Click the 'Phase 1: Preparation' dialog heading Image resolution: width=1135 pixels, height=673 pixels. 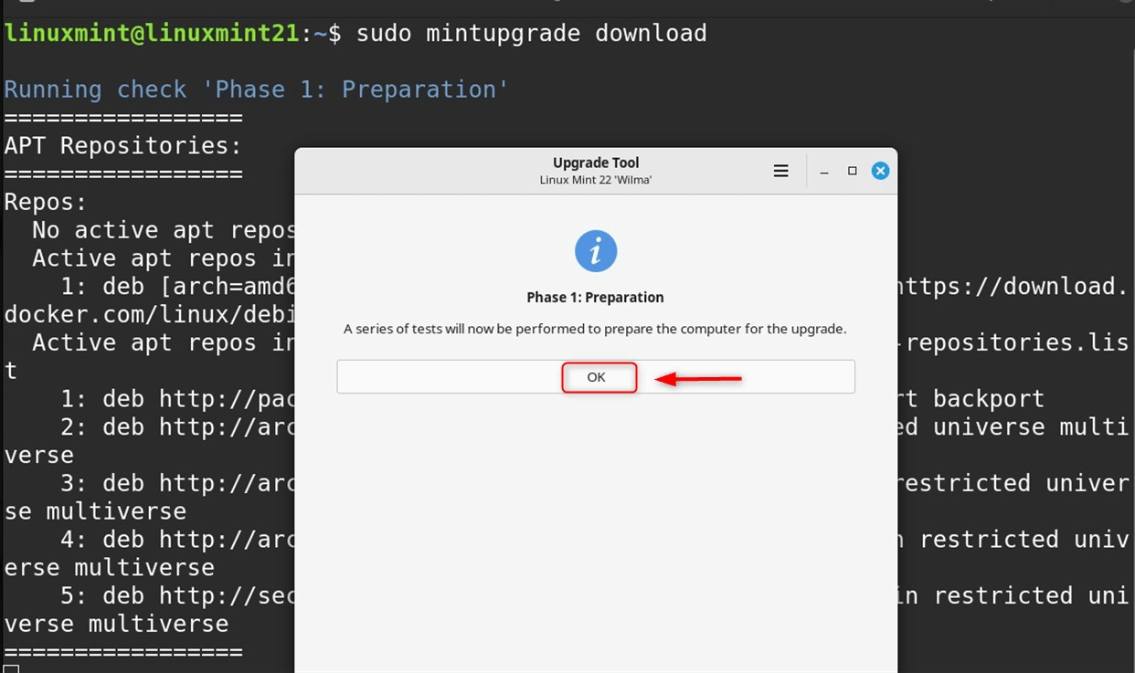pyautogui.click(x=595, y=298)
